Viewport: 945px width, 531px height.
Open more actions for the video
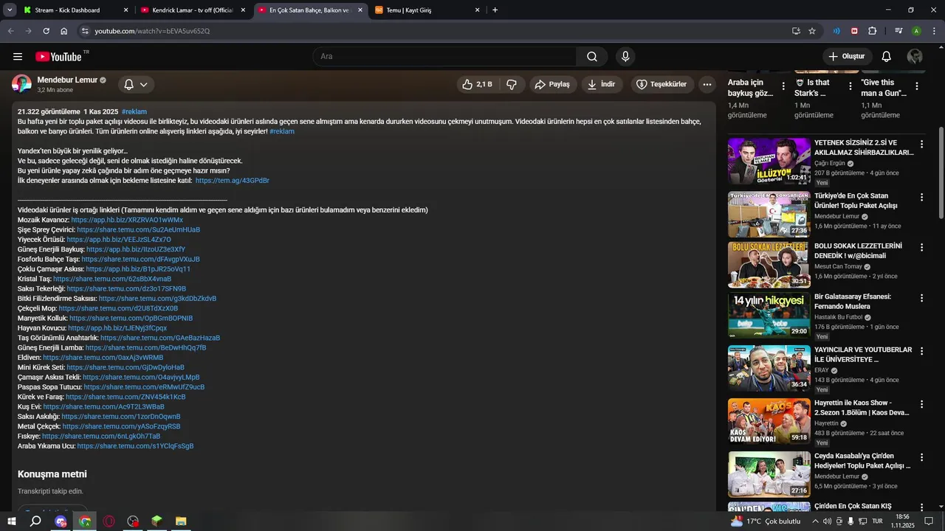point(707,85)
